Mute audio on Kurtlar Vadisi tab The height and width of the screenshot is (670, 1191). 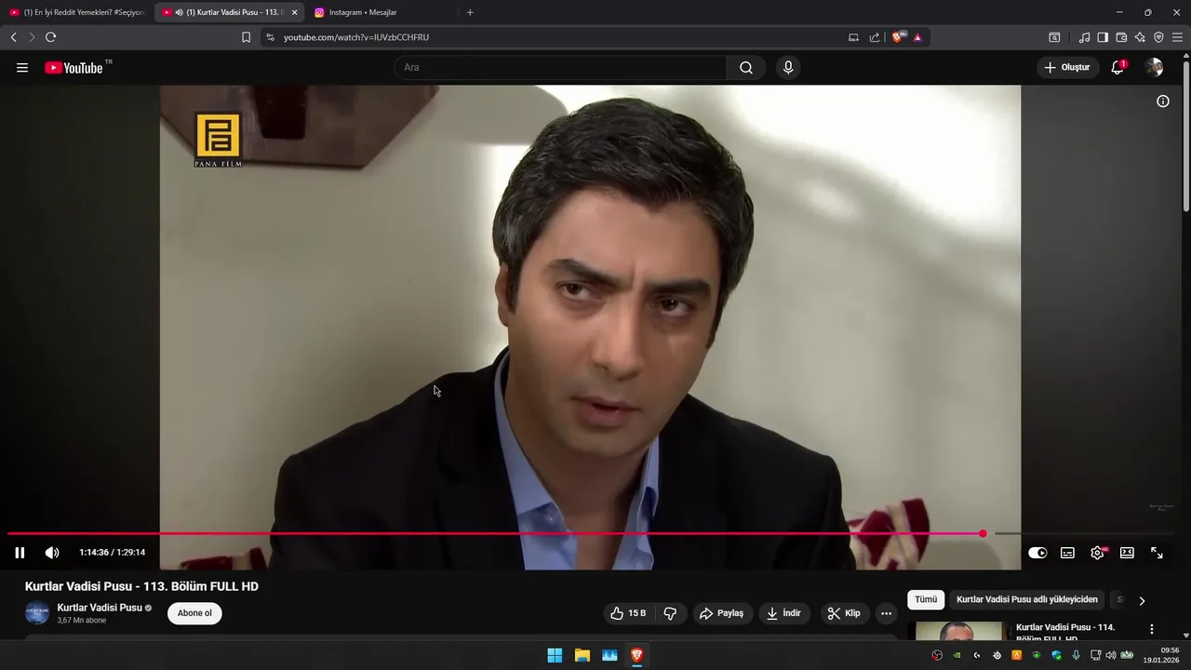pos(179,12)
